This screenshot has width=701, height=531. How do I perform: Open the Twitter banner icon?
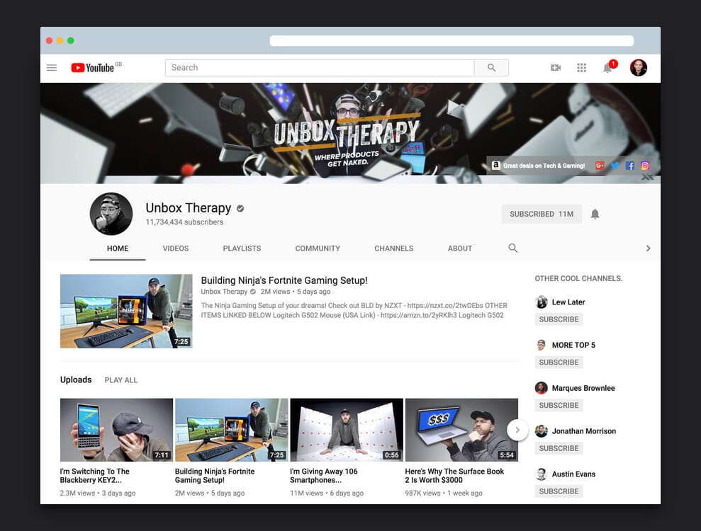click(x=615, y=165)
